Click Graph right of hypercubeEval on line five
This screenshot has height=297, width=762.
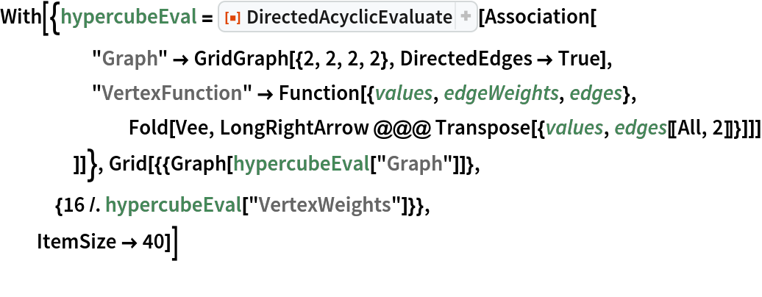[x=414, y=164]
